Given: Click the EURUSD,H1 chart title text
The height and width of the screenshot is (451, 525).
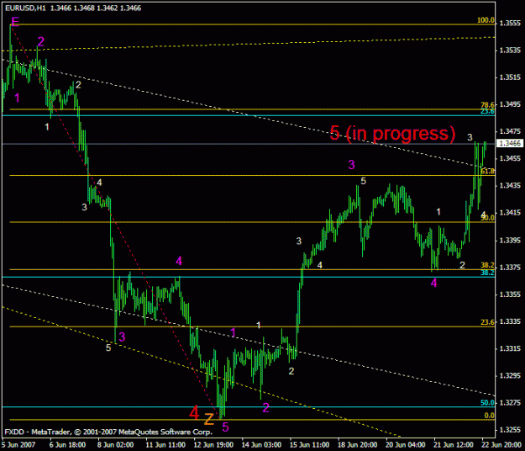Looking at the screenshot, I should pyautogui.click(x=25, y=8).
